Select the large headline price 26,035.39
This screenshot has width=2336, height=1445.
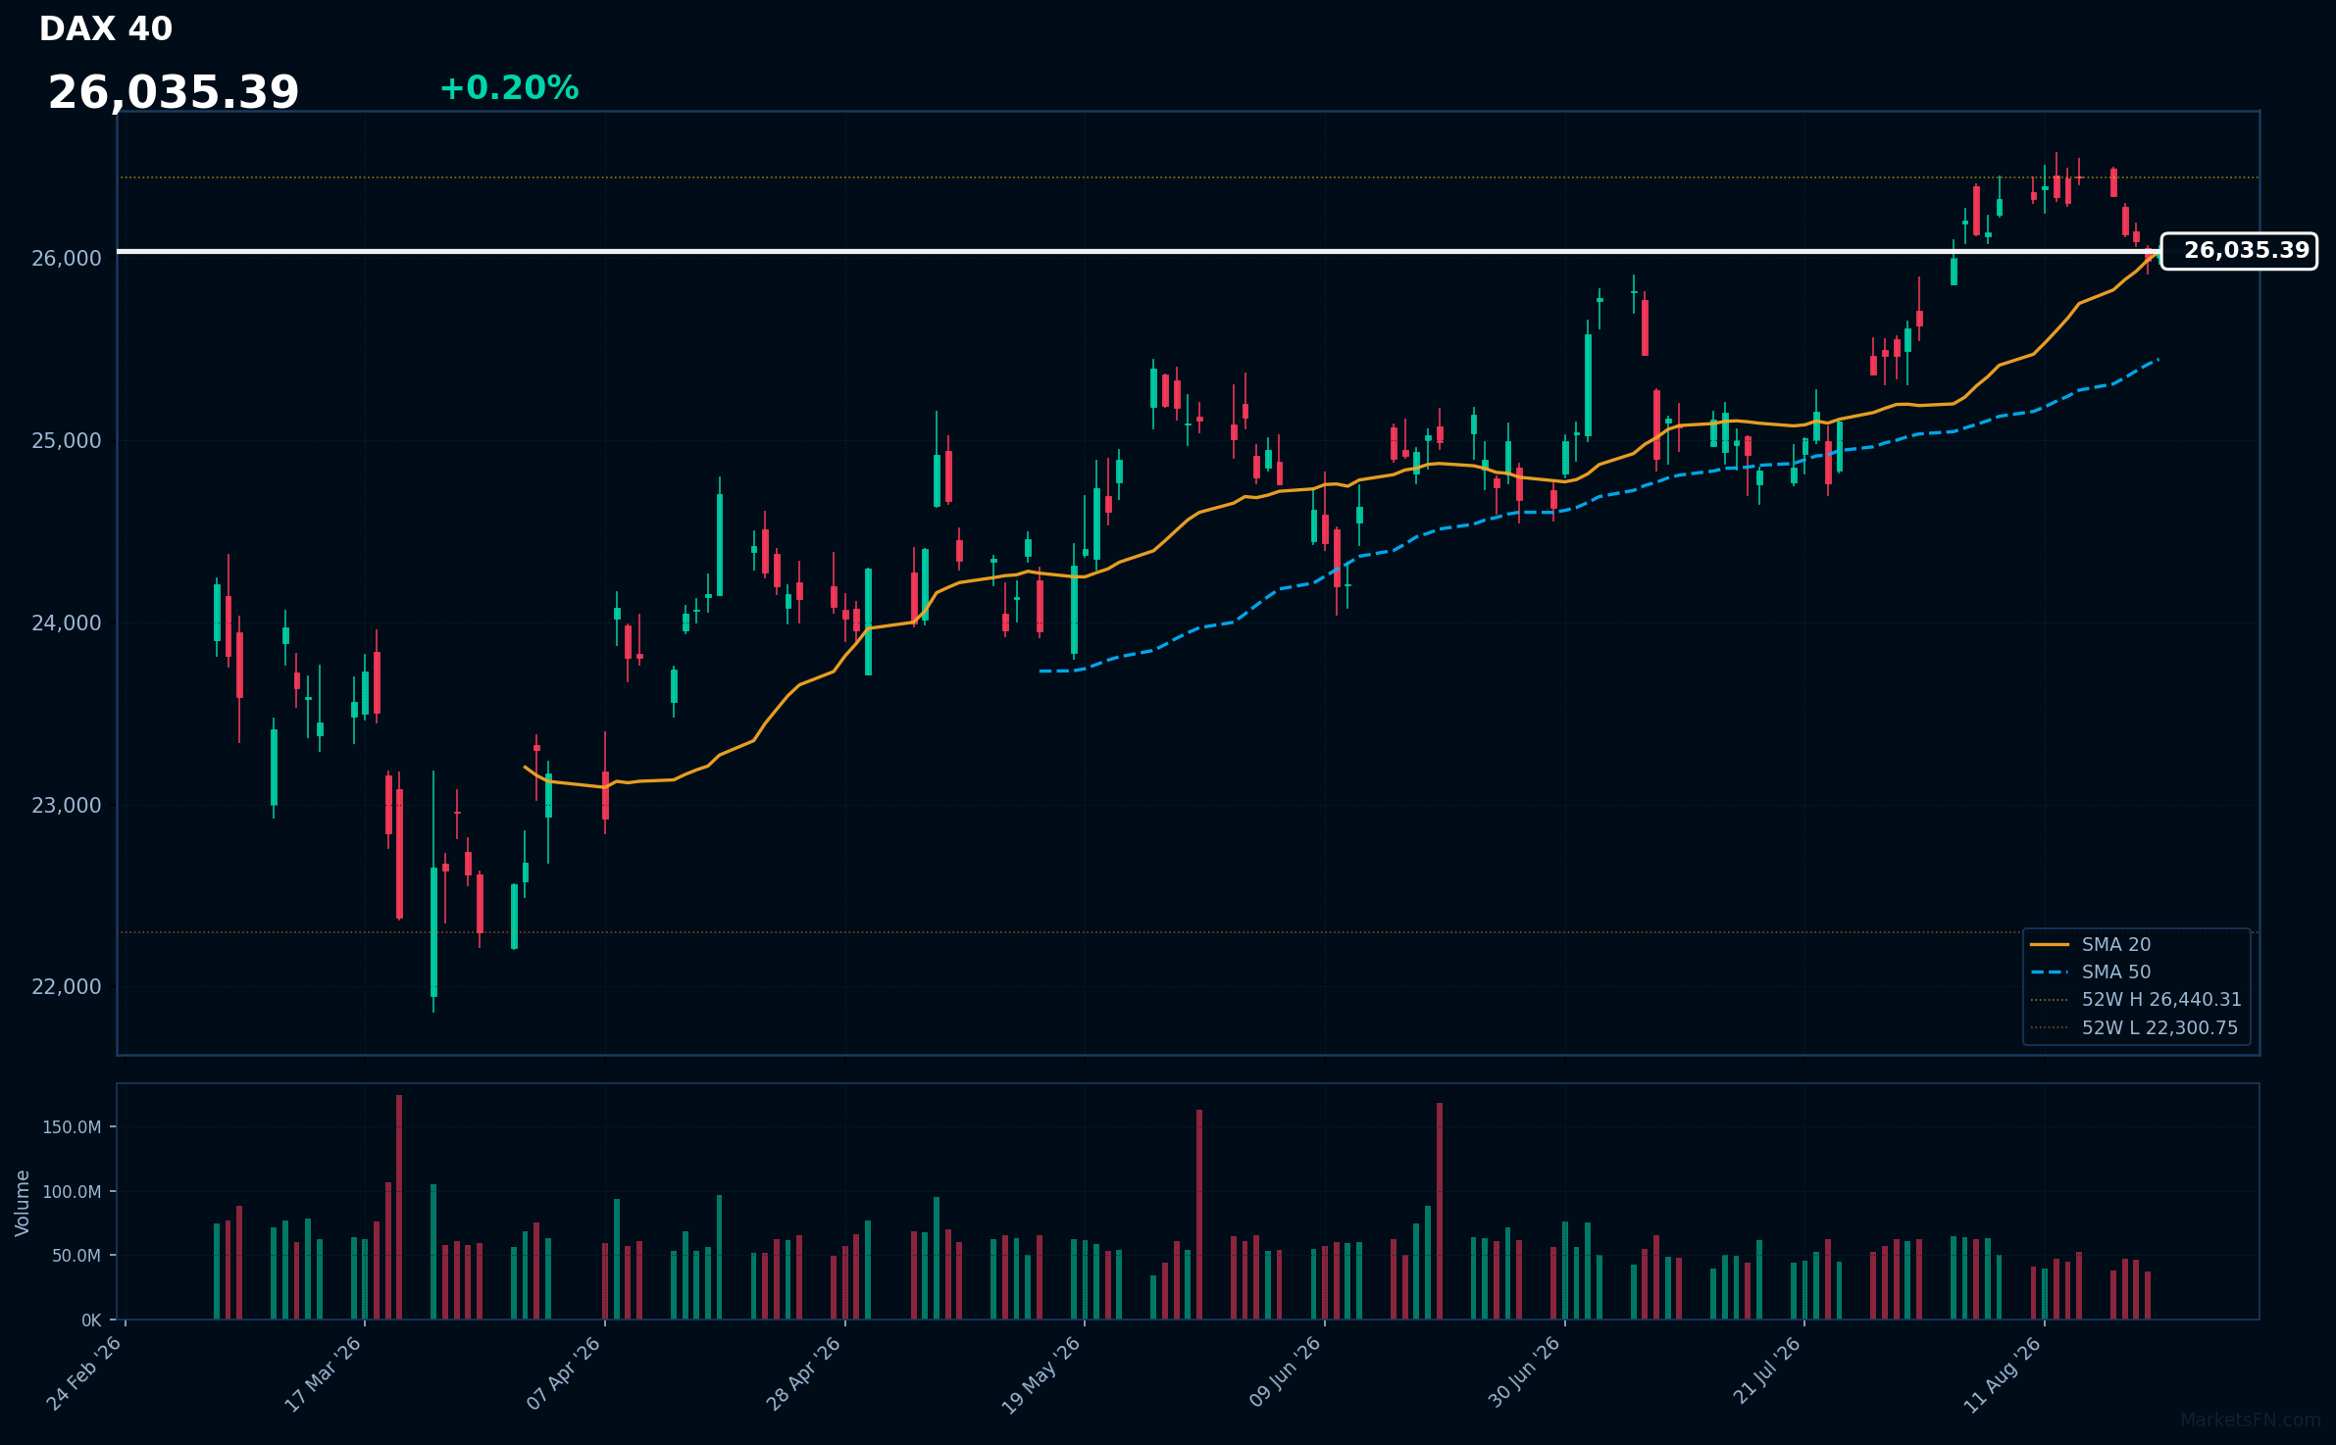tap(174, 93)
